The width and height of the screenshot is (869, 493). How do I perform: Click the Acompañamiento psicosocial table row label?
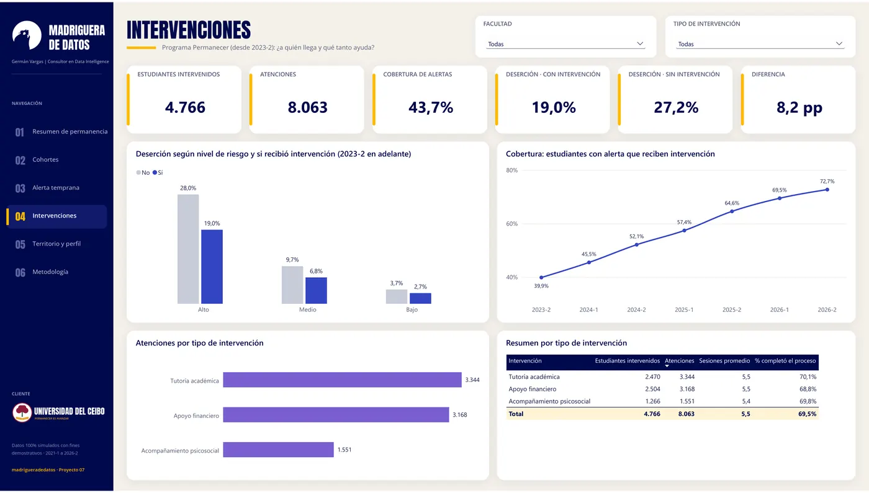coord(549,402)
